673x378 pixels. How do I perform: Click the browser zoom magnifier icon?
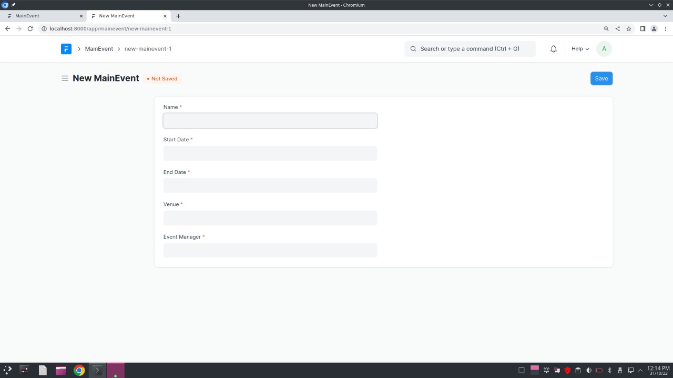[x=606, y=29]
